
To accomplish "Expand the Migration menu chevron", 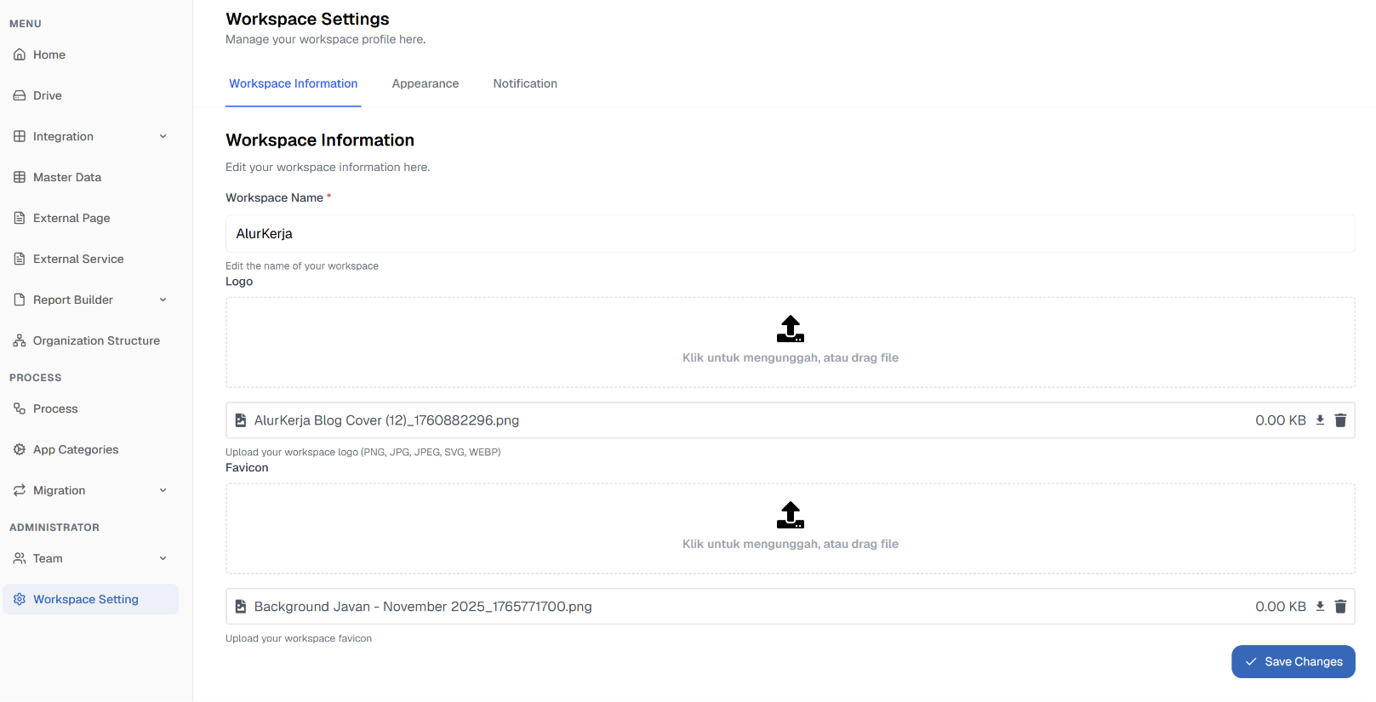I will tap(163, 490).
